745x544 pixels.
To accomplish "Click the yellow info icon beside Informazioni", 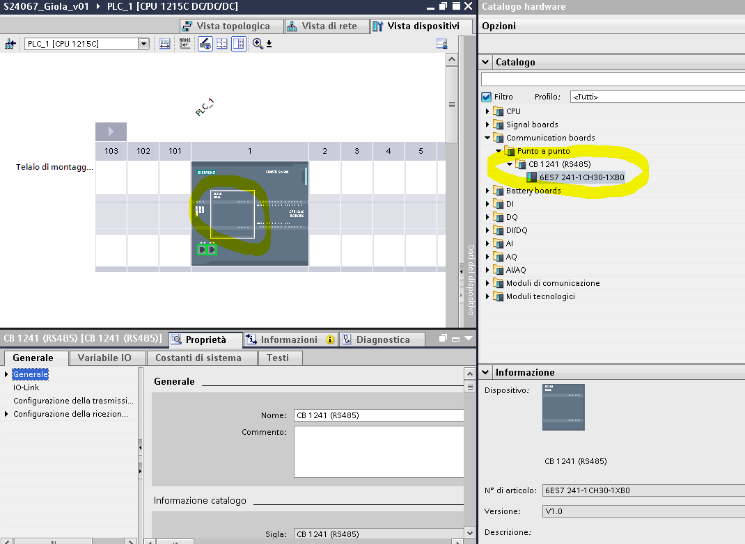I will pos(329,340).
